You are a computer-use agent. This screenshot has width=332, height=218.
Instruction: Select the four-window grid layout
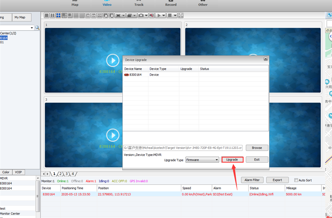58,15
